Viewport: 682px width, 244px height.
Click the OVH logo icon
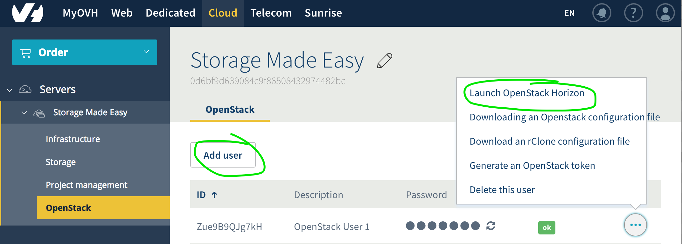[28, 13]
